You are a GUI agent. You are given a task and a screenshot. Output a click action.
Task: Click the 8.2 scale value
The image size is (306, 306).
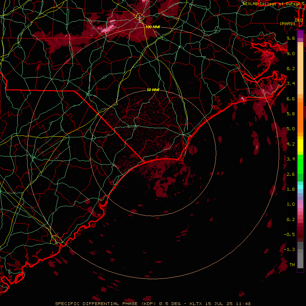click(291, 68)
